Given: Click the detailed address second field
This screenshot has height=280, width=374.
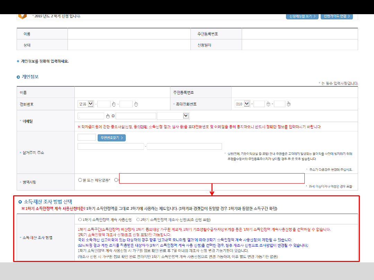Looking at the screenshot, I should [x=184, y=147].
